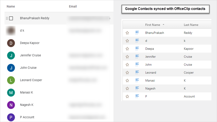Click first name Jennifer in OfficeClip table
Screen dimensions: 217x122
pos(150,57)
